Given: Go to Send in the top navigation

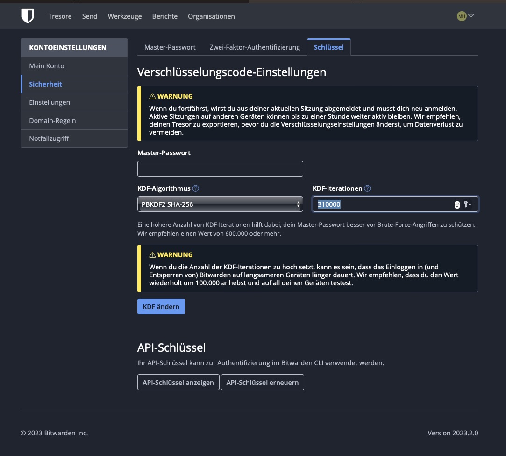Looking at the screenshot, I should tap(90, 16).
